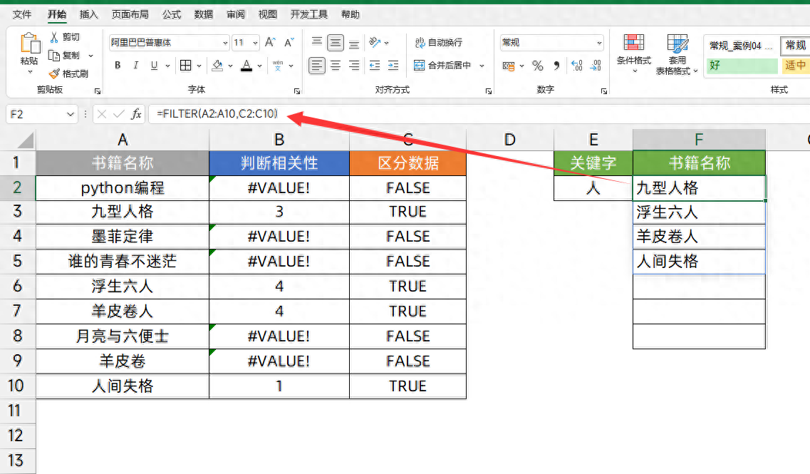Viewport: 810px width, 474px height.
Task: Click the formula bar cancel X icon
Action: click(x=102, y=114)
